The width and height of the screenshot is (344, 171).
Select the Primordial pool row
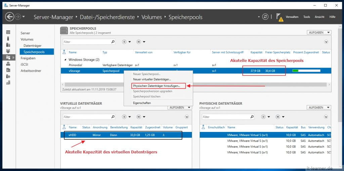click(x=196, y=65)
